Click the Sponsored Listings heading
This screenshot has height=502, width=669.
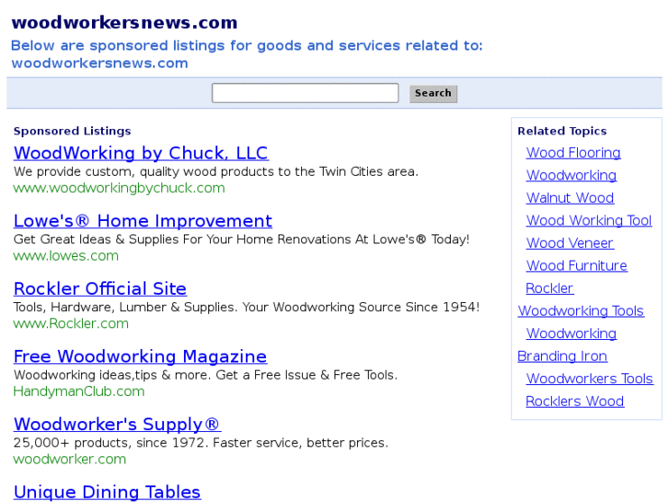72,131
